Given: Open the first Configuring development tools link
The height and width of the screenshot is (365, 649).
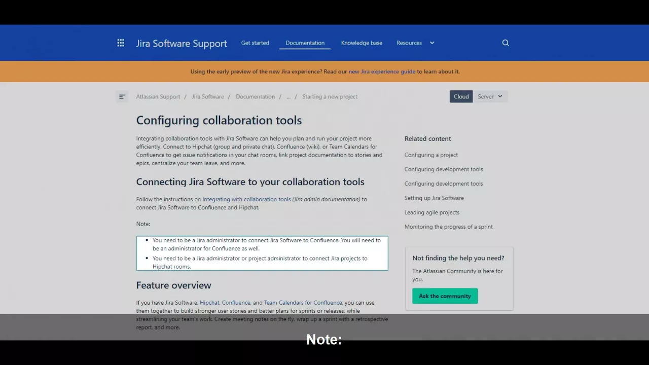Looking at the screenshot, I should (x=444, y=169).
